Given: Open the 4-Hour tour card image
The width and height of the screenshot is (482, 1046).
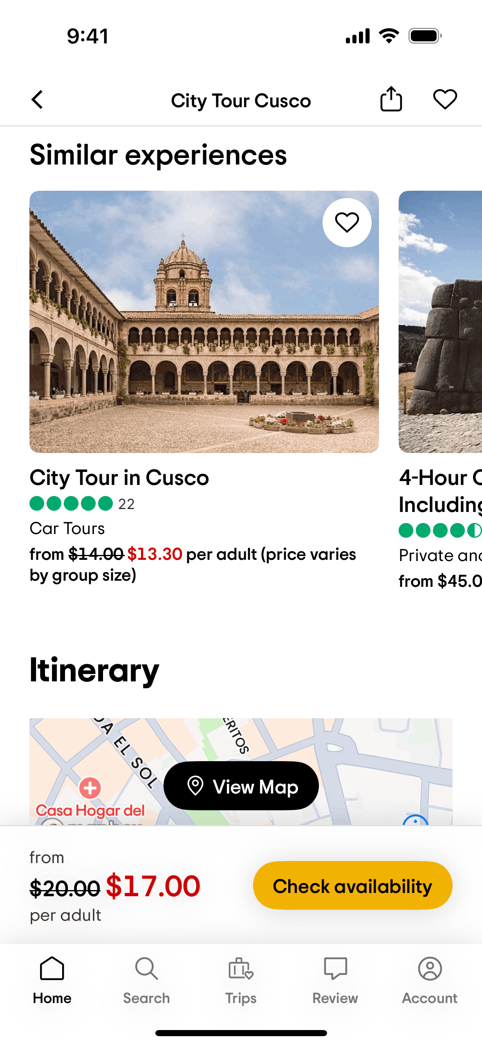Looking at the screenshot, I should click(440, 322).
